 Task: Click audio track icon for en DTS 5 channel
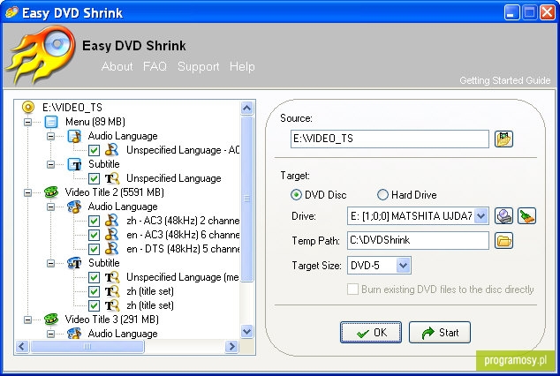[x=112, y=249]
